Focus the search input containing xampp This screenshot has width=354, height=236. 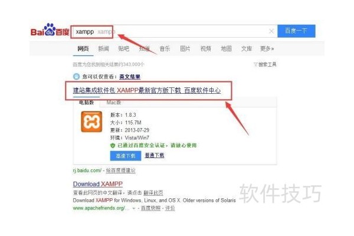[x=174, y=31]
